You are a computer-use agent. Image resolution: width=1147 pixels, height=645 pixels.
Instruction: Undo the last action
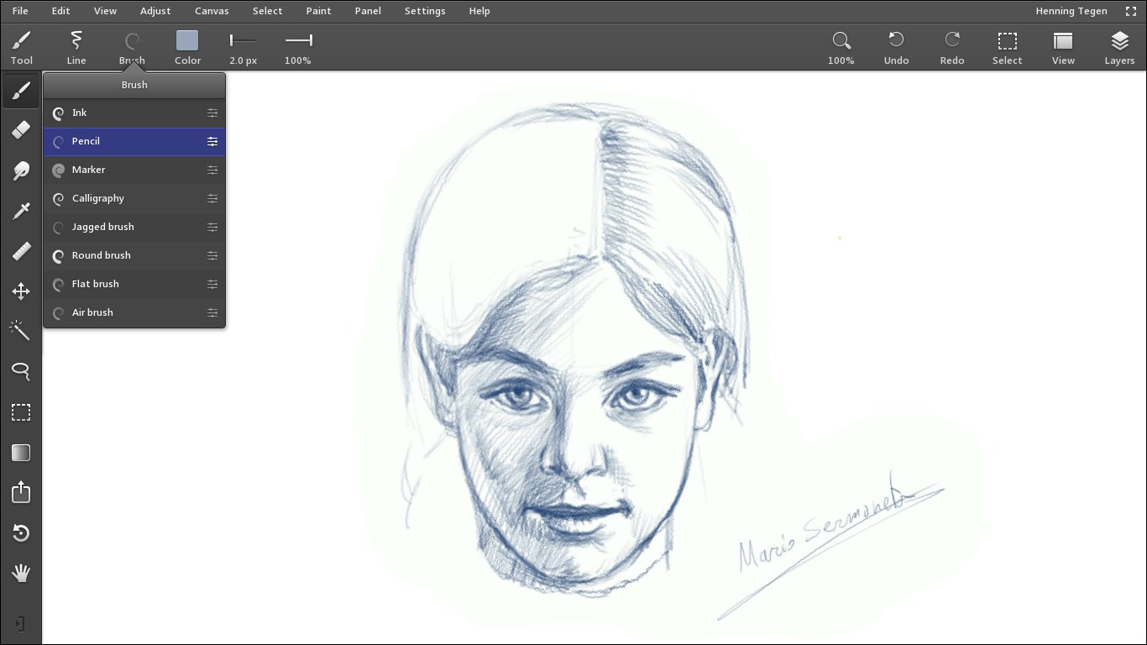[896, 46]
